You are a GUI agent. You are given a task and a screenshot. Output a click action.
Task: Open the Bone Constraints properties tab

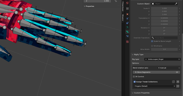(128, 36)
